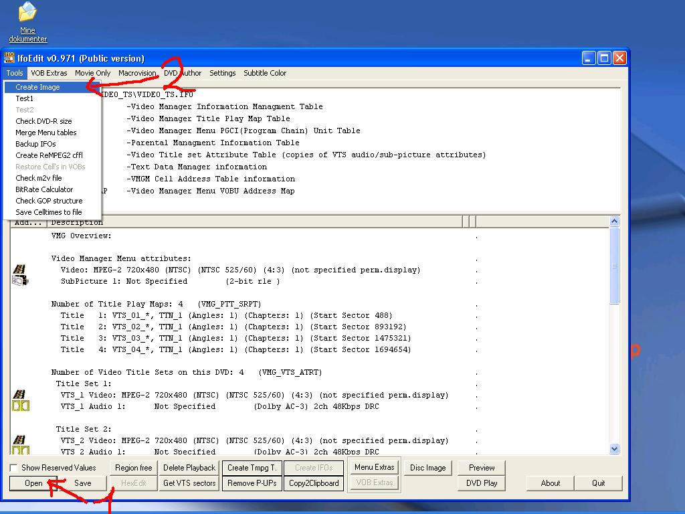The height and width of the screenshot is (514, 685).
Task: Toggle the Show Reserved Values checkbox
Action: click(x=14, y=468)
